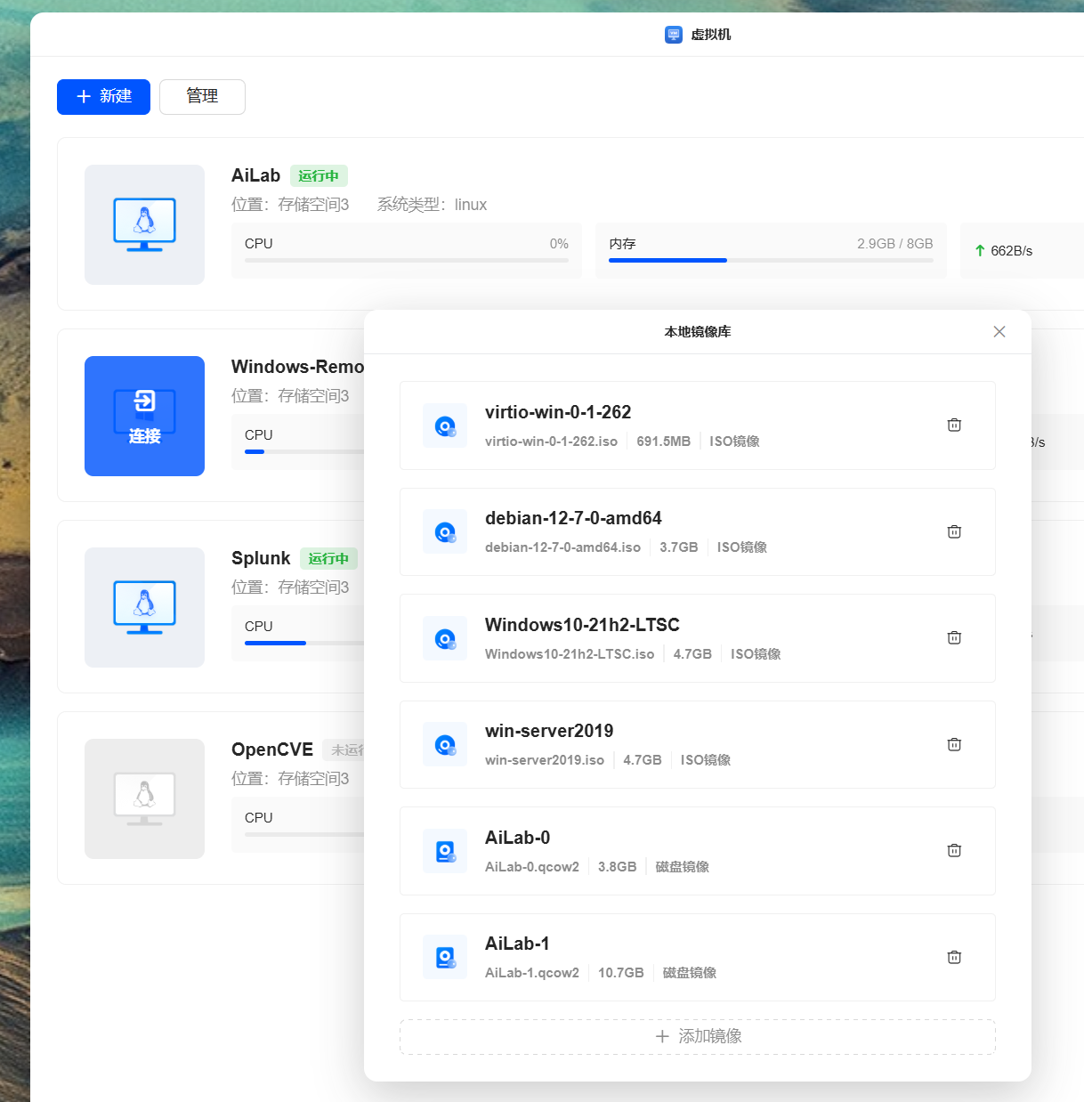
Task: Close the local image library dialog
Action: [x=999, y=332]
